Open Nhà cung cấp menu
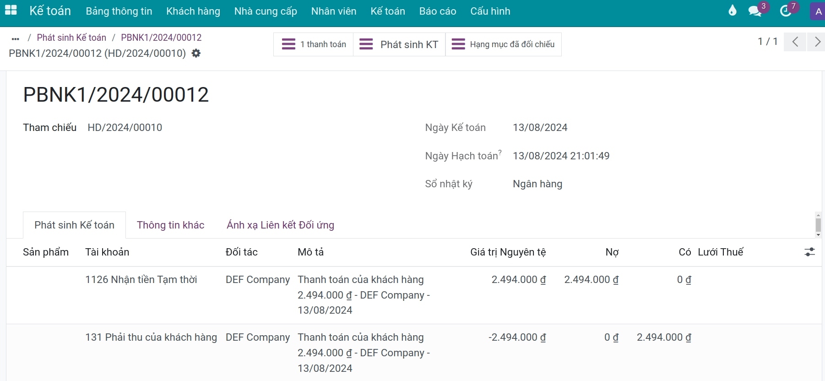 [x=266, y=11]
